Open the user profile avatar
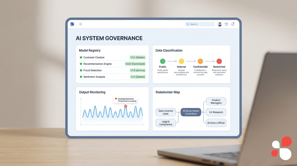Image resolution: width=297 pixels, height=166 pixels. click(x=220, y=24)
